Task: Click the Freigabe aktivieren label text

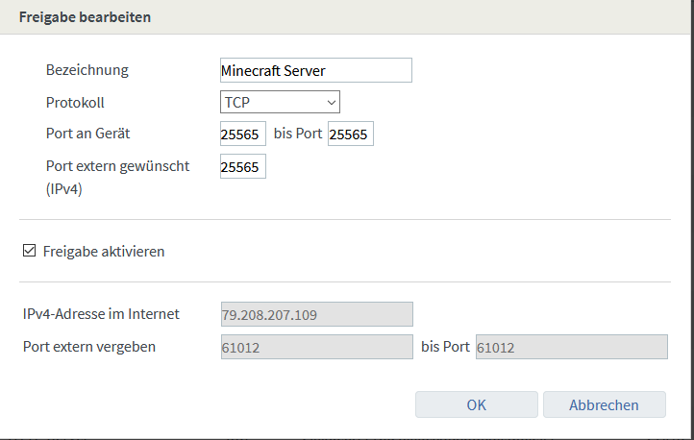Action: [x=104, y=252]
